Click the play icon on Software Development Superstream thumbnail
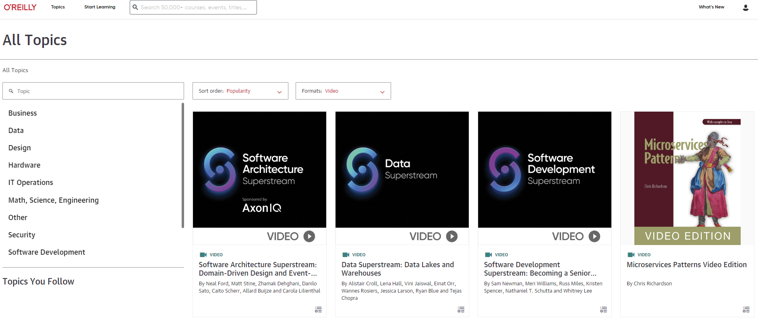 tap(594, 236)
